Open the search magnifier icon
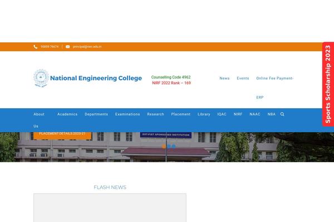The height and width of the screenshot is (222, 334). [x=282, y=114]
